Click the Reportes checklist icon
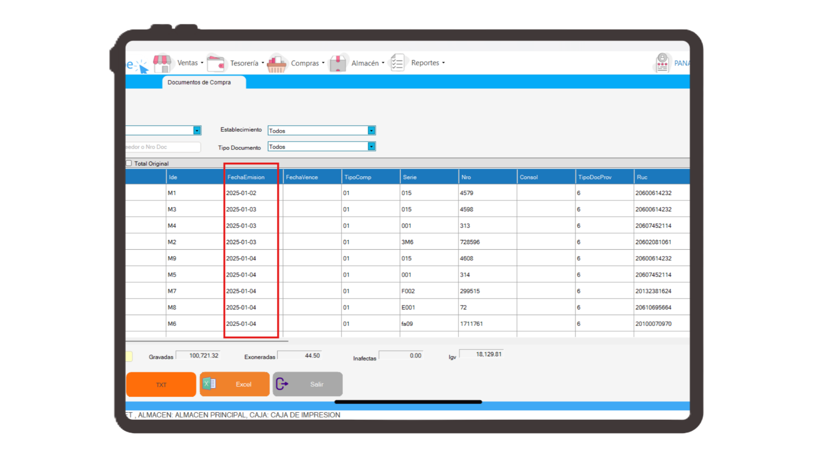This screenshot has width=813, height=457. pyautogui.click(x=398, y=63)
